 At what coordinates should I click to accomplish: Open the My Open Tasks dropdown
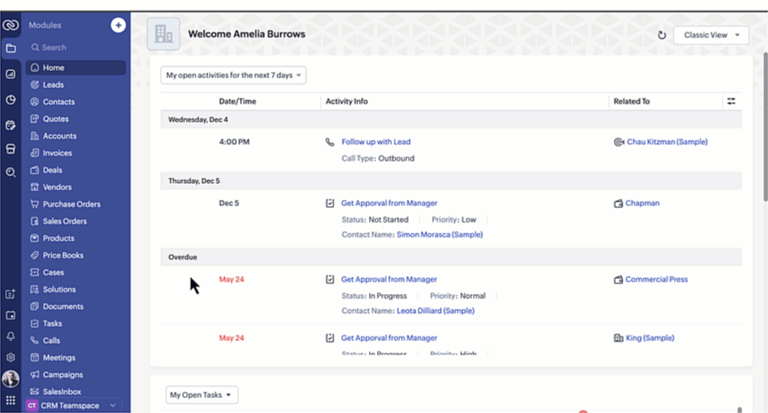[202, 395]
